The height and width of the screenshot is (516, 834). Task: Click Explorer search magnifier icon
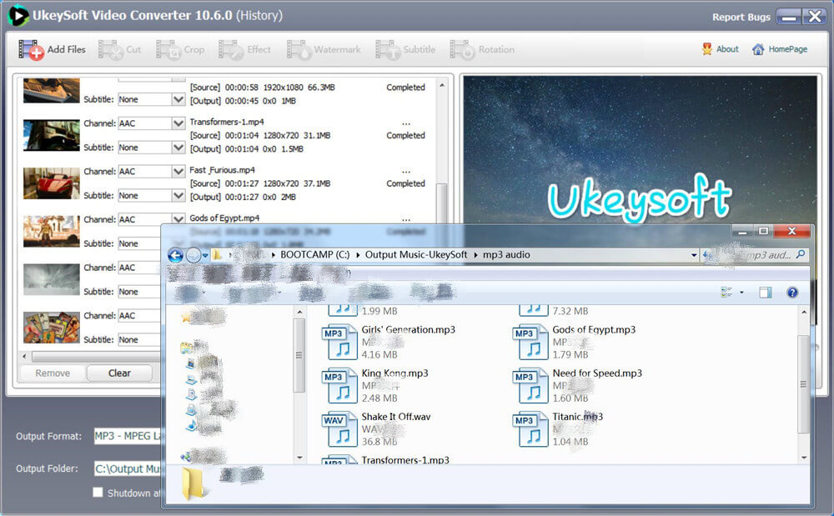point(800,254)
